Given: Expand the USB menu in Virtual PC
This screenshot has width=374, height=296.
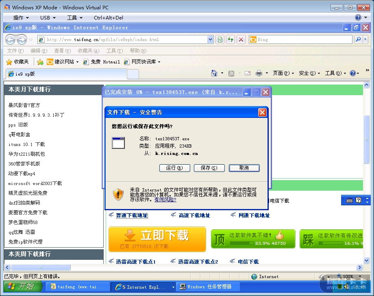Looking at the screenshot, I should coord(48,17).
